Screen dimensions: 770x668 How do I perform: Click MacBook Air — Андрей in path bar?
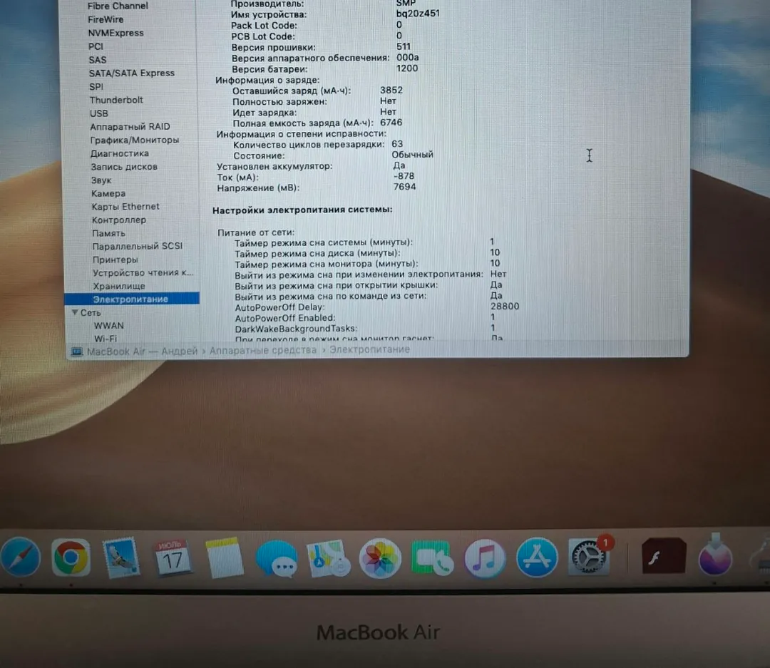142,351
